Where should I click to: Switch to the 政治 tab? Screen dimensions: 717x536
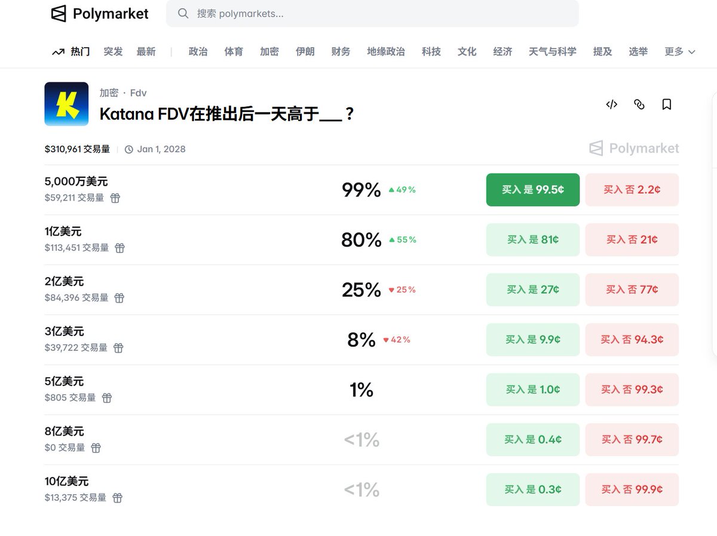tap(198, 51)
